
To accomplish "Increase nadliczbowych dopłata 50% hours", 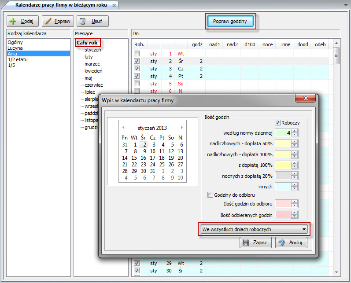I will click(294, 142).
